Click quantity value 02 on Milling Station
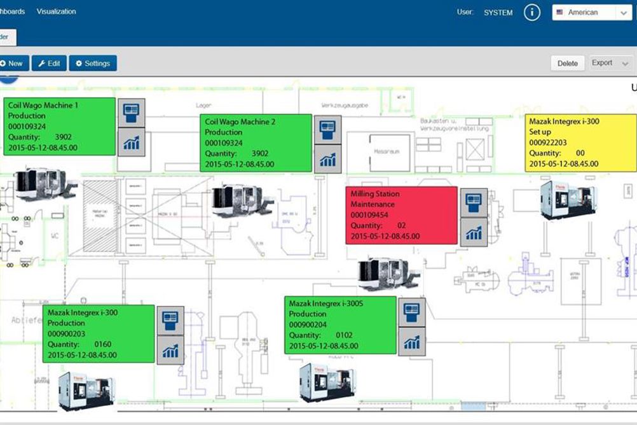 pos(401,225)
